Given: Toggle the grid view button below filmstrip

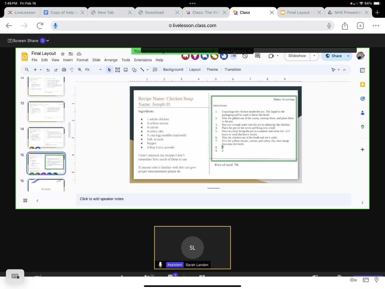Looking at the screenshot, I should pos(25,200).
